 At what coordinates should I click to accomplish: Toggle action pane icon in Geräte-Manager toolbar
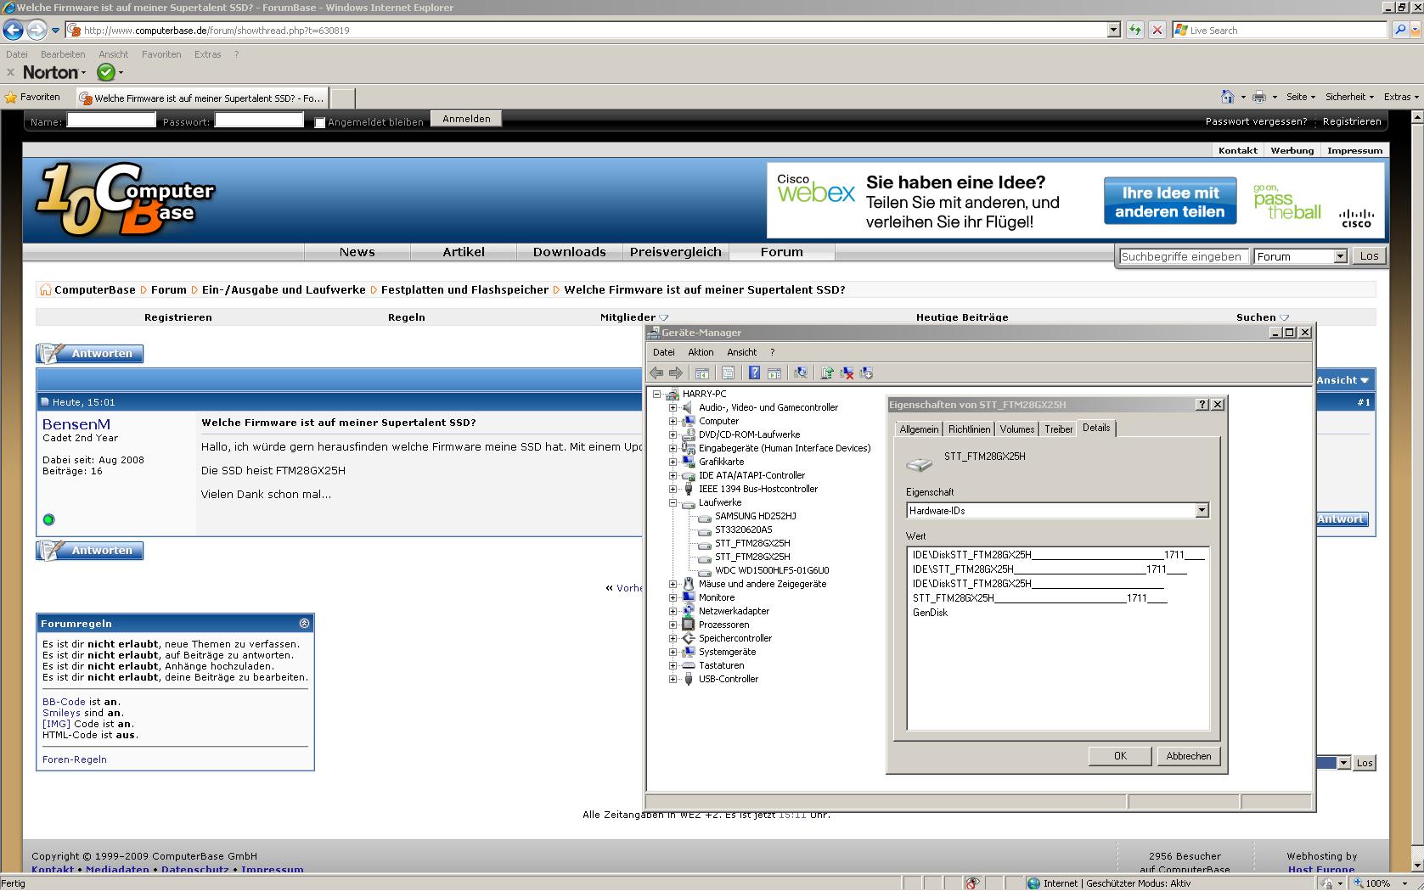774,373
